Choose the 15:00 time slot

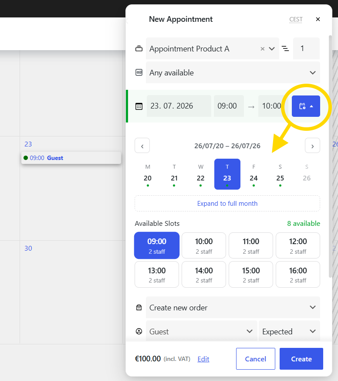251,275
